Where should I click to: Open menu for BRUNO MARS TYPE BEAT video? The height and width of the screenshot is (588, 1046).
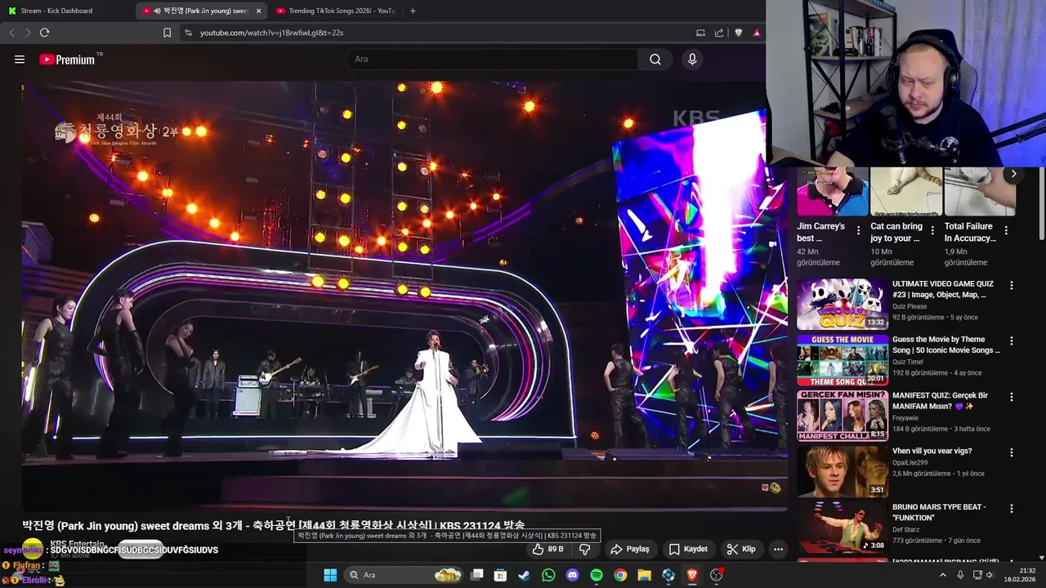click(x=1012, y=508)
